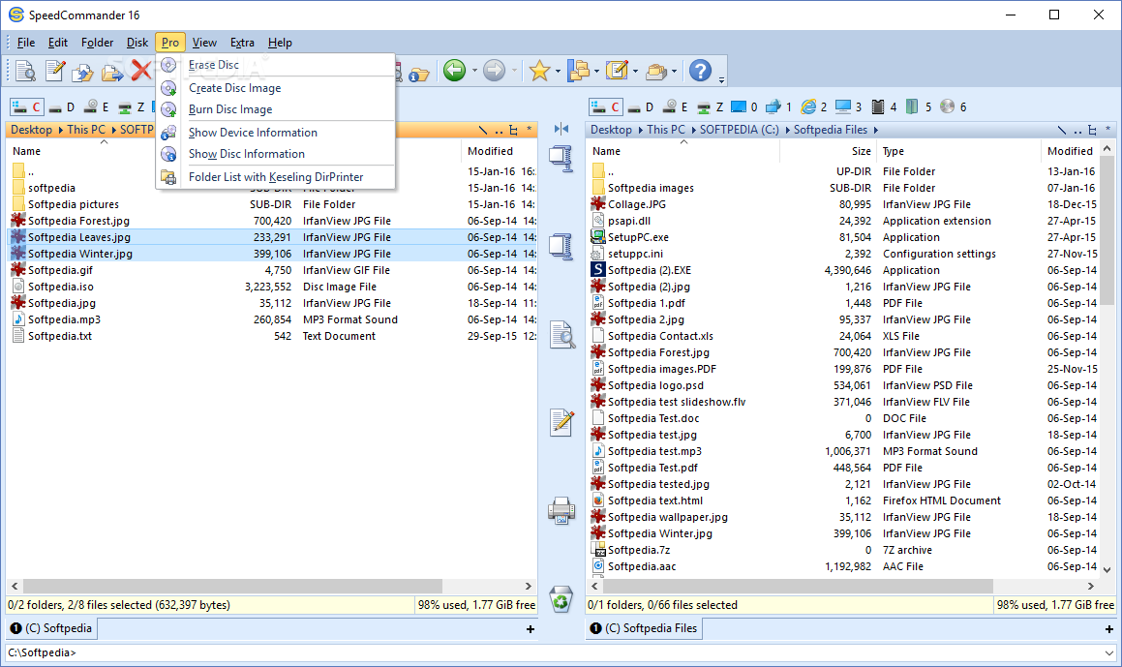Click the green Back arrow button
Image resolution: width=1122 pixels, height=667 pixels.
[x=454, y=70]
